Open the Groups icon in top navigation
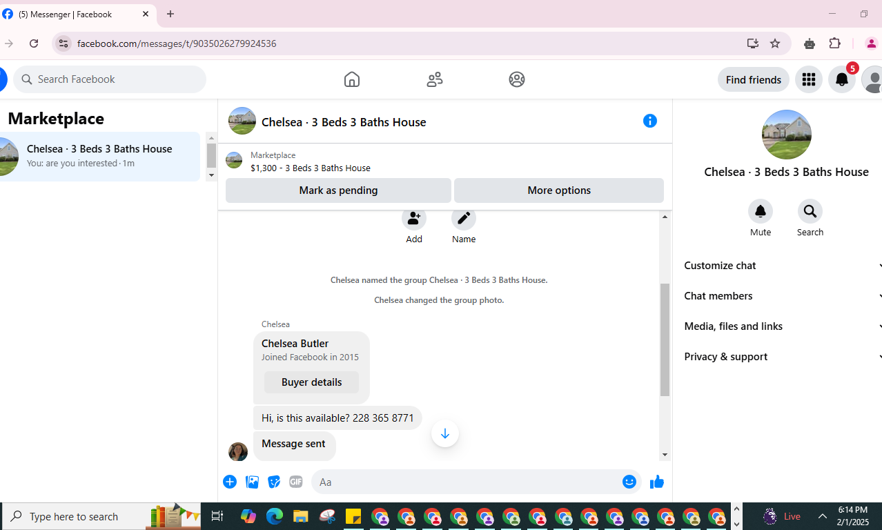Viewport: 882px width, 530px height. (517, 79)
